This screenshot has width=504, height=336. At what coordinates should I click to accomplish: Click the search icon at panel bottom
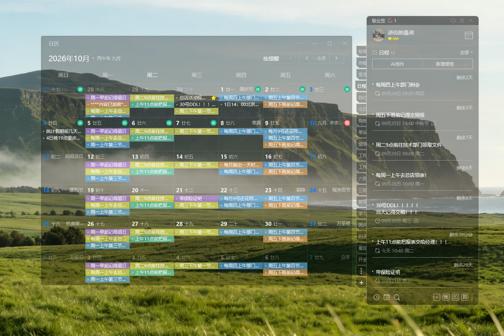point(397,297)
